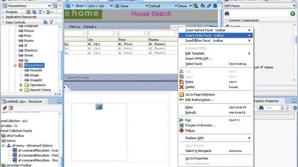Click the Property Inspector help icon
This screenshot has height=167, width=298.
(295, 108)
